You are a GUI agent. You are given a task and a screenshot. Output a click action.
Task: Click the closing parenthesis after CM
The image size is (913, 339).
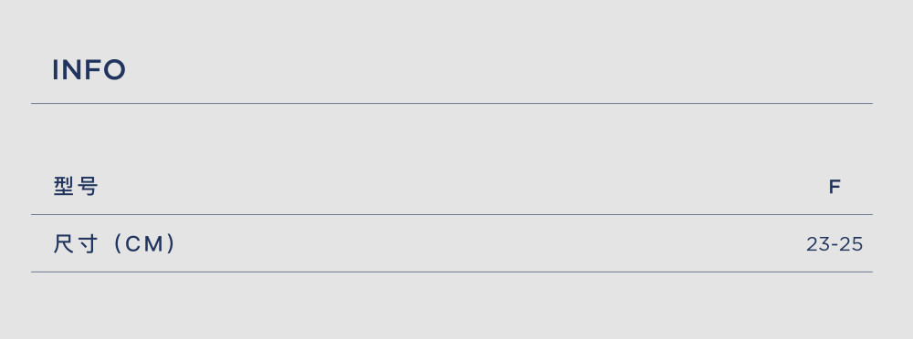170,243
